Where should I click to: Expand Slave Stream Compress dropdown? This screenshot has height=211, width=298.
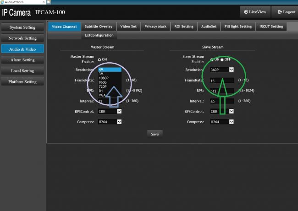(222, 122)
